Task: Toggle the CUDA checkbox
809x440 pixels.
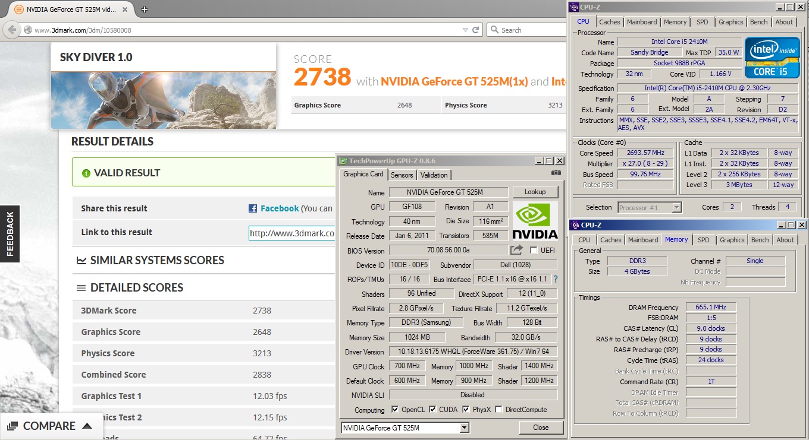Action: [432, 410]
